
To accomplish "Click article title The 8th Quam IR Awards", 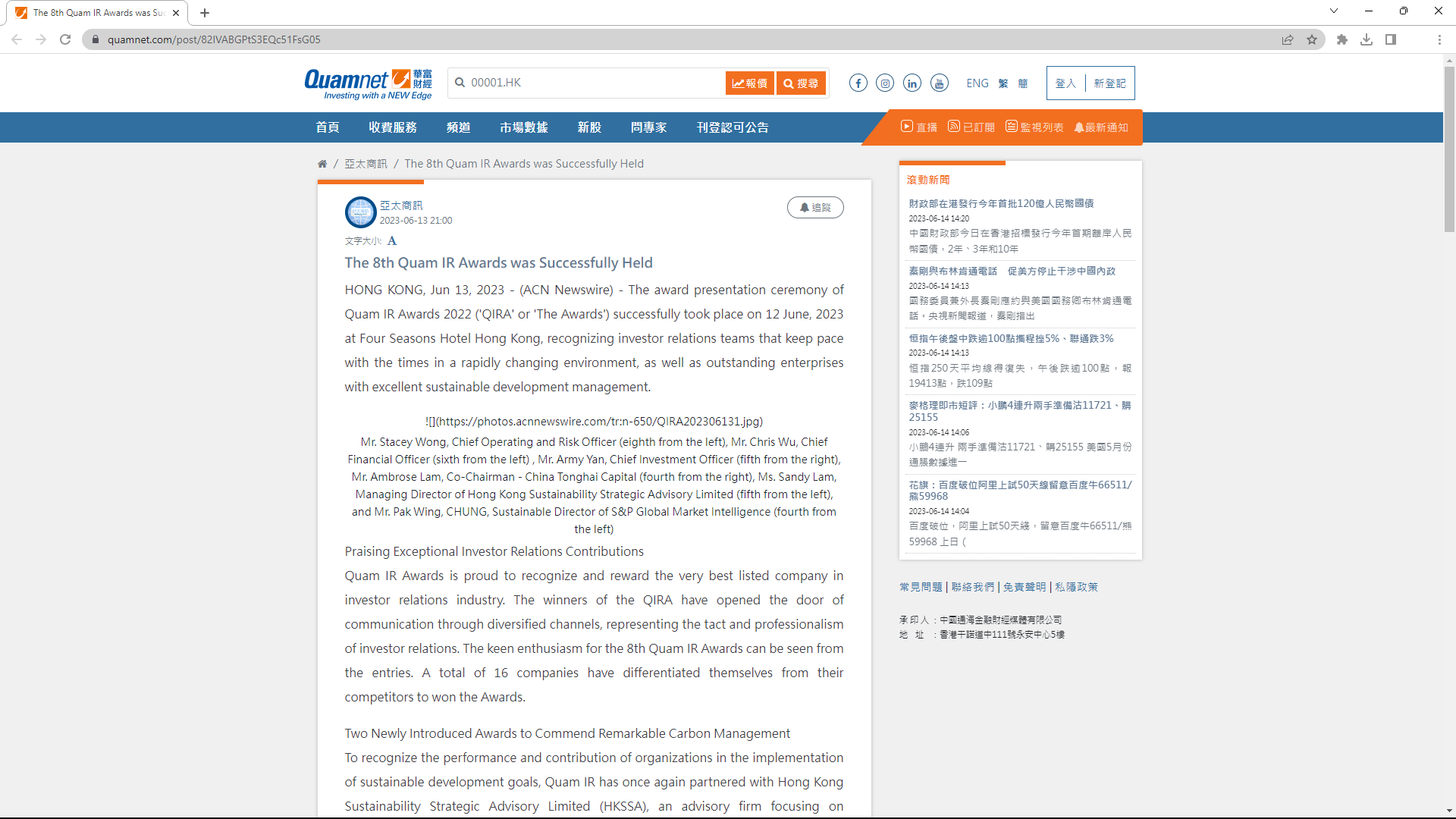I will coord(498,262).
